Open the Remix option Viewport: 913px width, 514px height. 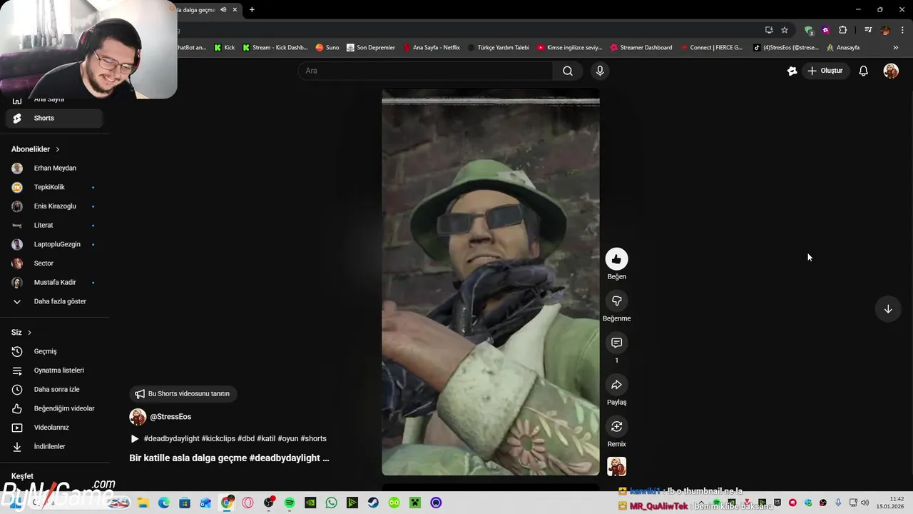616,427
